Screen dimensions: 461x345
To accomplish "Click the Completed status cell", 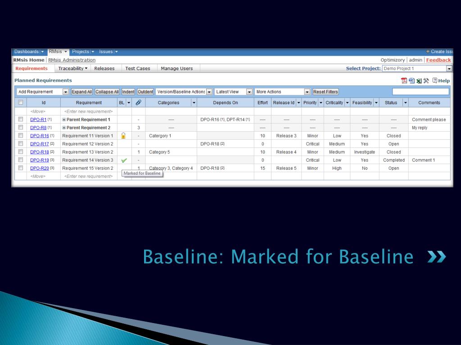I will pos(393,160).
